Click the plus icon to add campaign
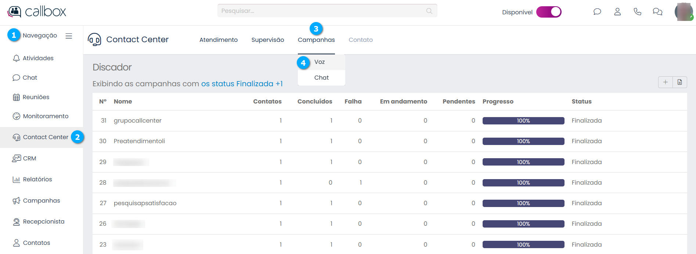Image resolution: width=696 pixels, height=254 pixels. 666,82
